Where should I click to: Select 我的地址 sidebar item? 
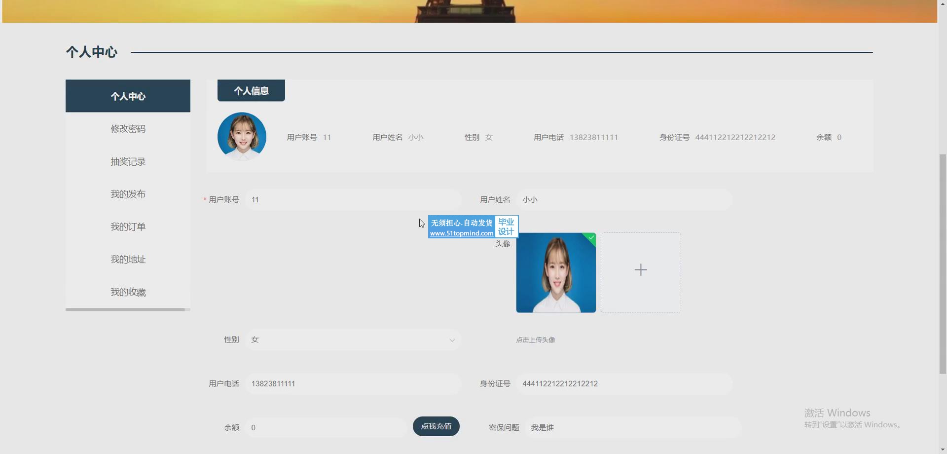coord(128,260)
